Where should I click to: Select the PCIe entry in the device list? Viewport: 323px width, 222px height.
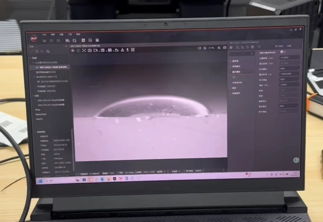click(x=38, y=110)
